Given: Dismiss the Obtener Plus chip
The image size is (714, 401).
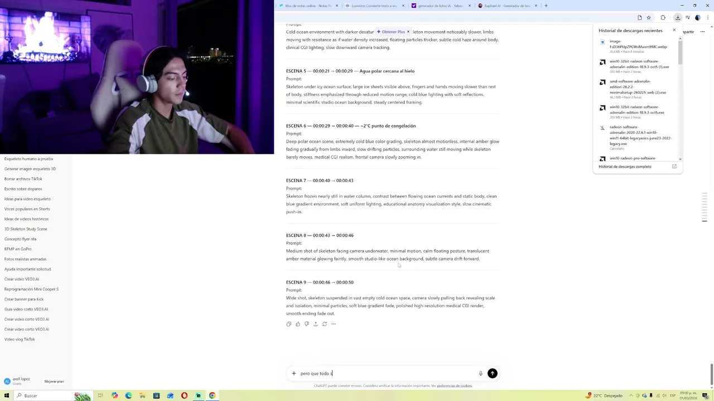Looking at the screenshot, I should point(408,32).
